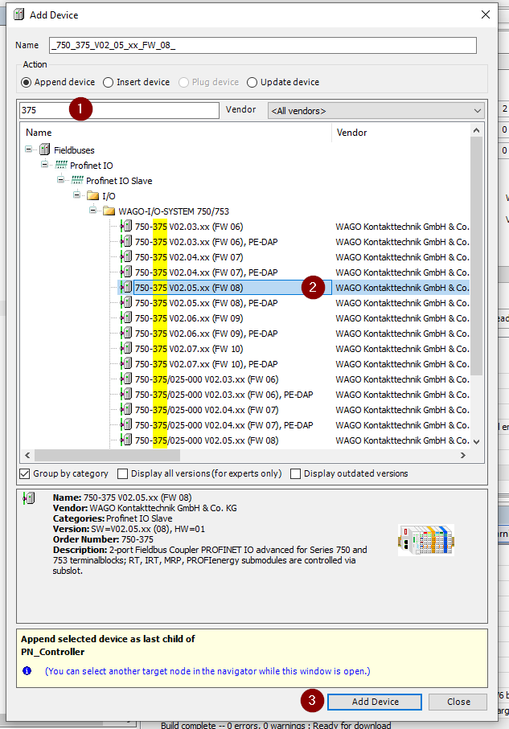Click the vertical scrollbar down arrow
Viewport: 509px width, 729px height.
tap(476, 442)
